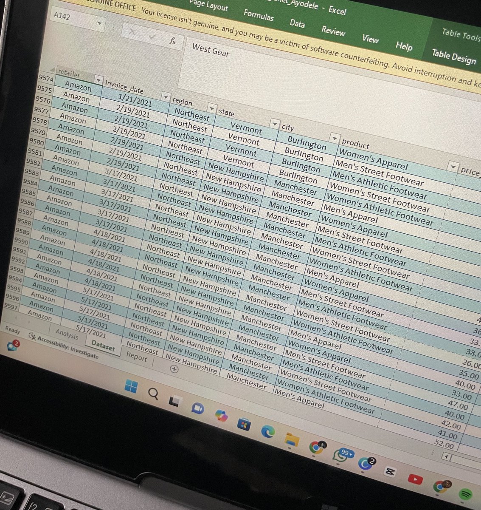Open the city column filter dropdown
The height and width of the screenshot is (510, 481).
pos(335,138)
